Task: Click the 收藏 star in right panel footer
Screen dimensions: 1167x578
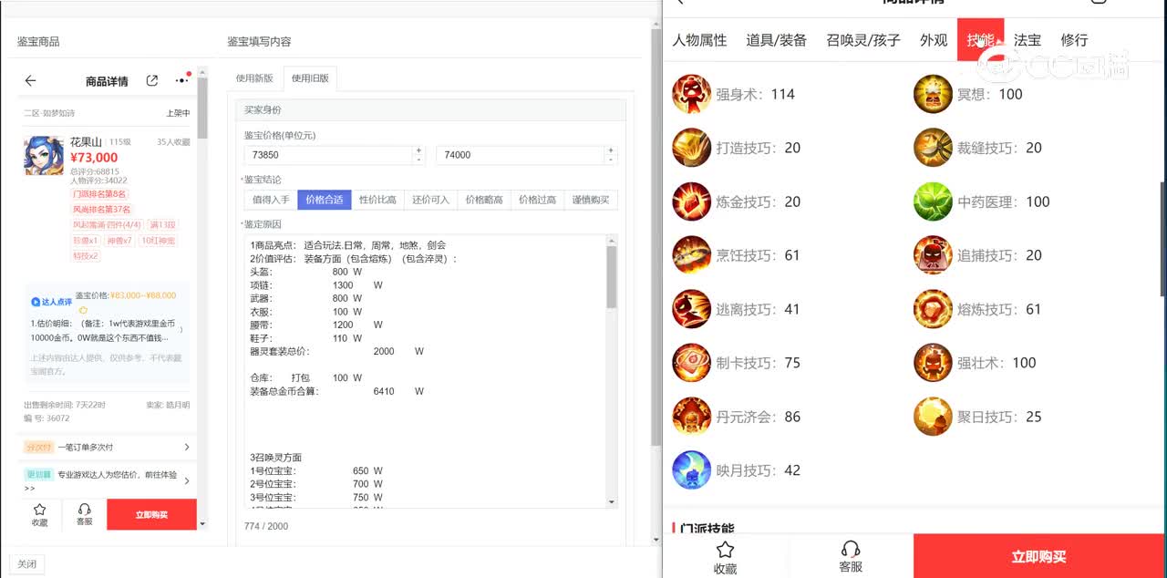Action: (725, 550)
